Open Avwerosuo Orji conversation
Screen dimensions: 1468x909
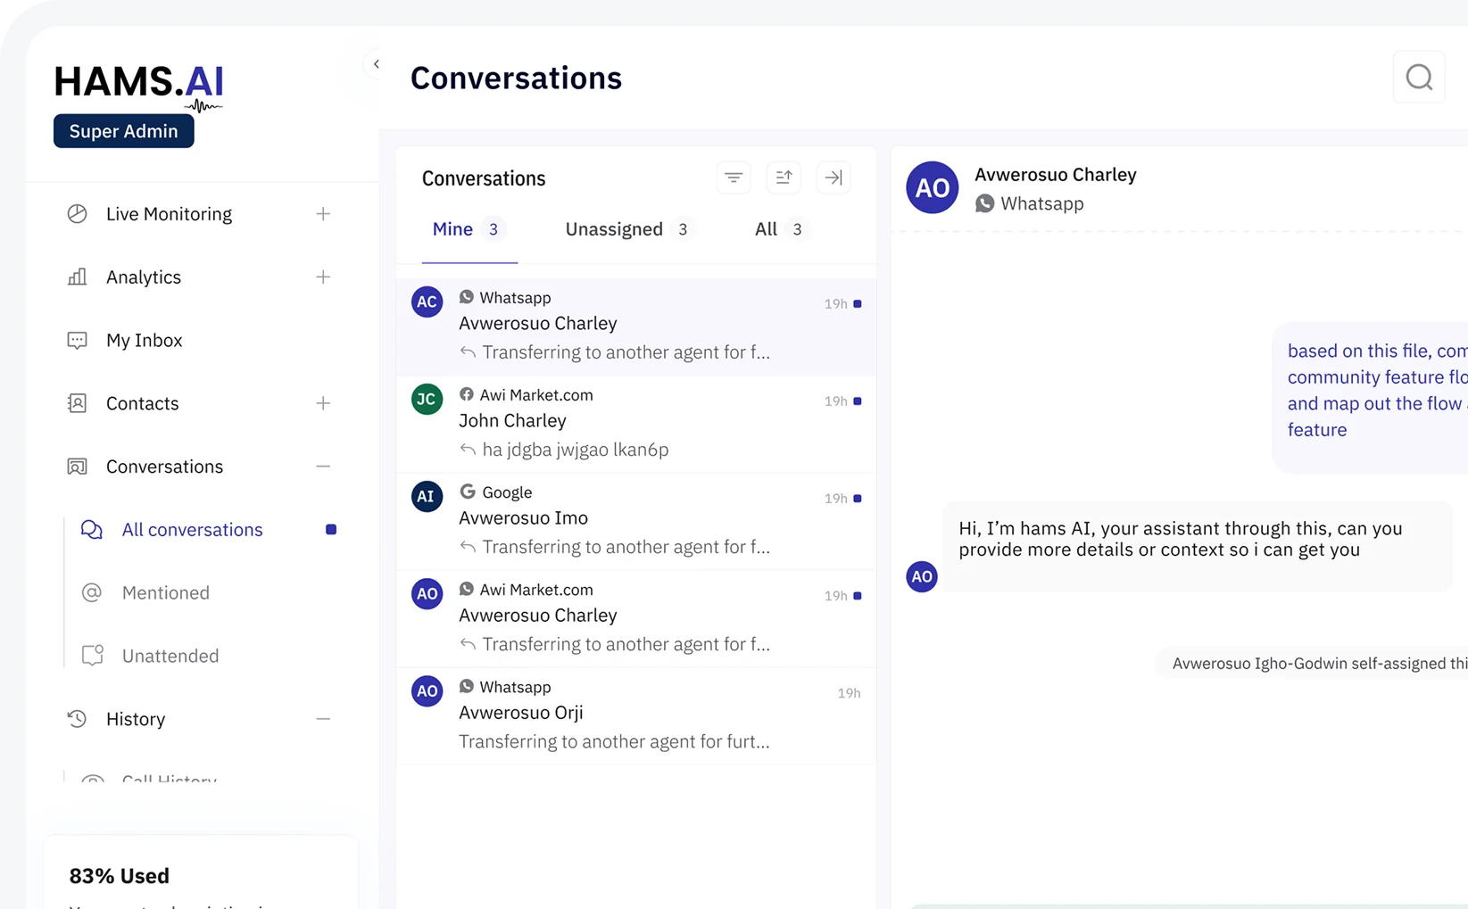point(636,715)
